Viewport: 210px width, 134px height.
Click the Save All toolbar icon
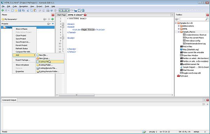tap(23, 10)
